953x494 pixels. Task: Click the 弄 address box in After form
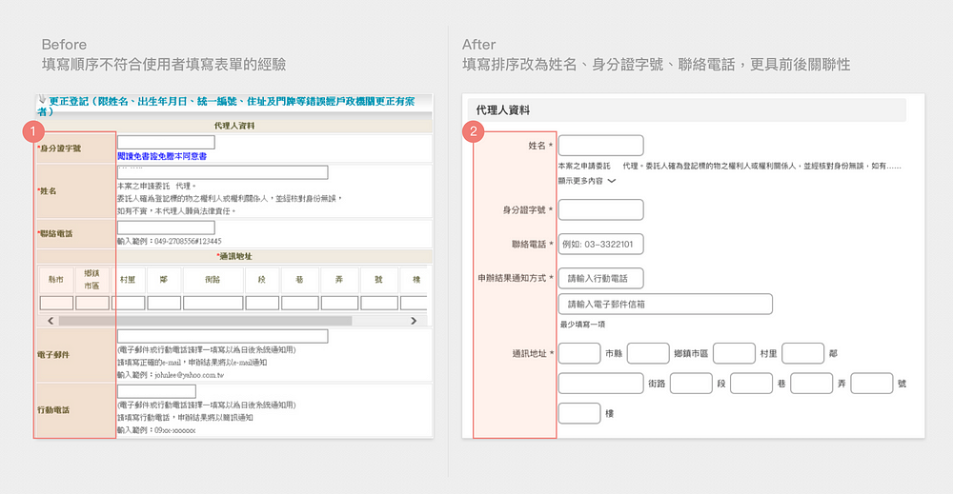point(811,384)
